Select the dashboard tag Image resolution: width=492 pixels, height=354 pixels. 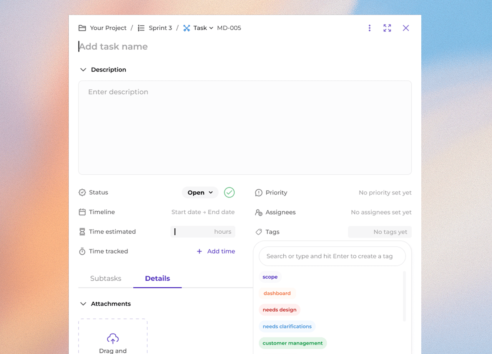277,293
